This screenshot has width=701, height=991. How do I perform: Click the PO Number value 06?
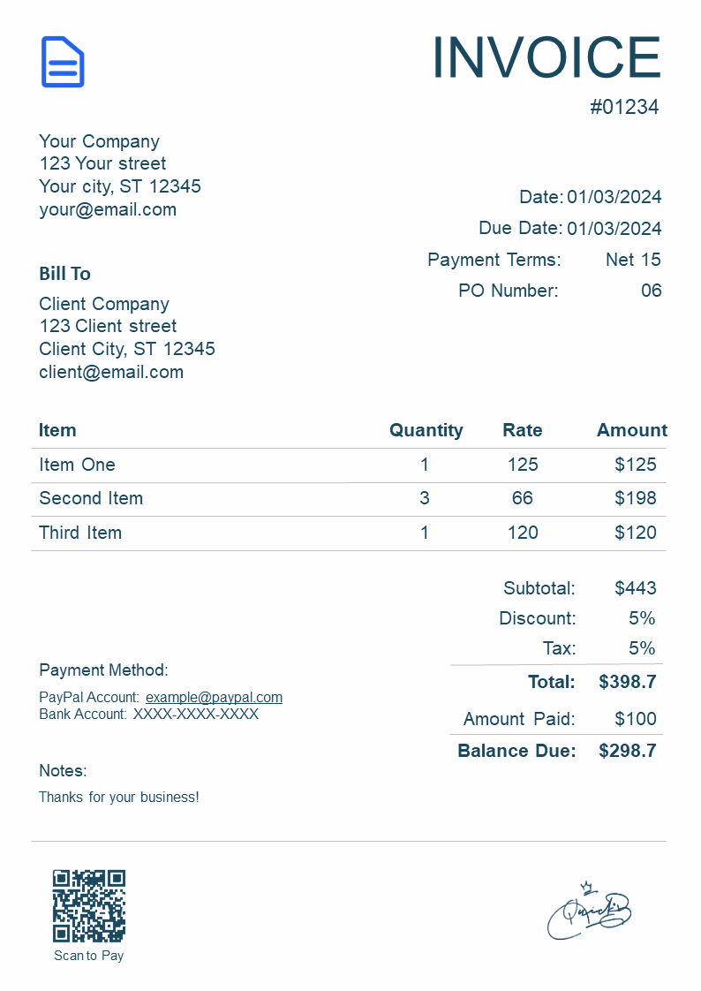point(651,291)
